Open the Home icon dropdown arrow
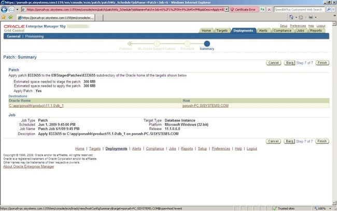This screenshot has width=337, height=211. point(296,18)
